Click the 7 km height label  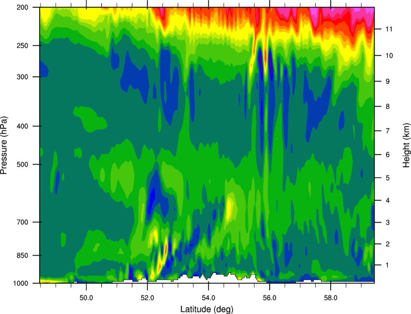(x=388, y=131)
